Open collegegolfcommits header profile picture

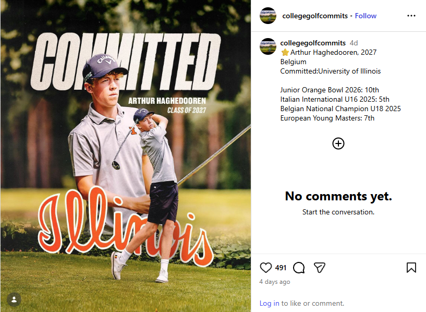coord(268,16)
